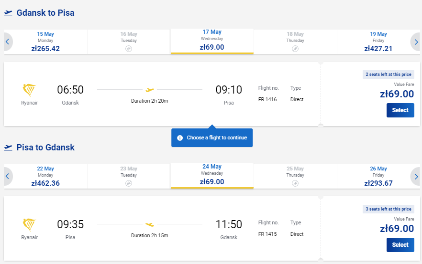
Task: Choose the 24 May Wednesday return tab
Action: click(212, 176)
